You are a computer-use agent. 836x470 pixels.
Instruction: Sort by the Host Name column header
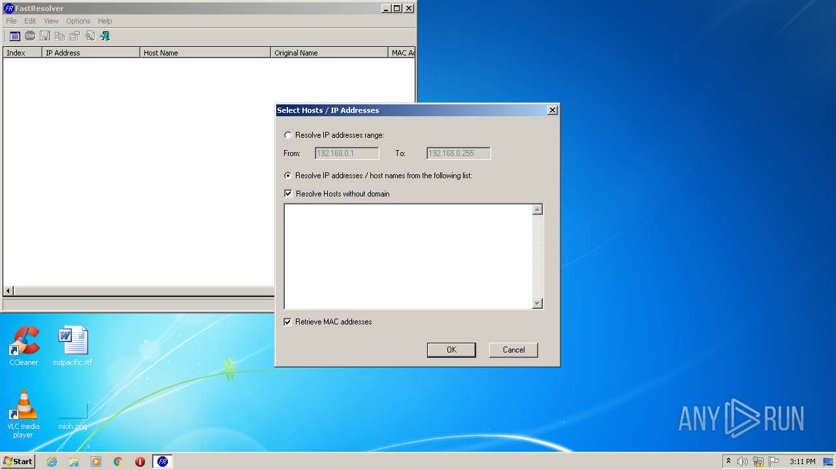coord(205,53)
